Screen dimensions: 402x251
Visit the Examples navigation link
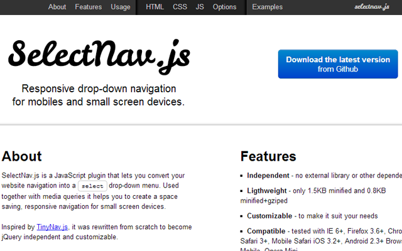coord(268,7)
